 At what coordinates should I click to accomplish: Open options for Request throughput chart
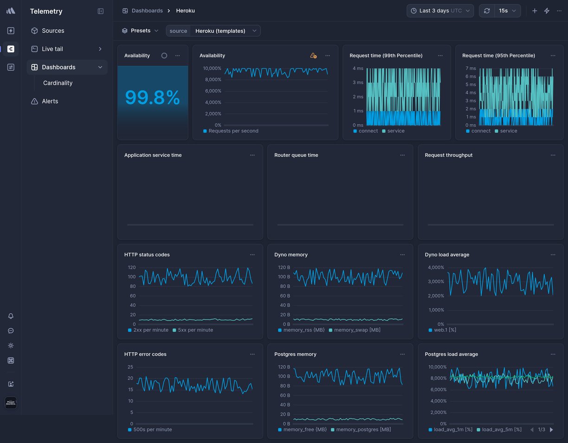[x=553, y=155]
